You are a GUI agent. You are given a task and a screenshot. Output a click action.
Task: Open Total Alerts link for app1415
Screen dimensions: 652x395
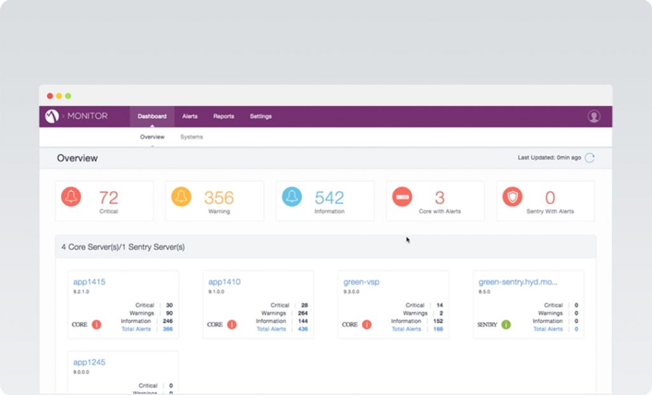[136, 329]
